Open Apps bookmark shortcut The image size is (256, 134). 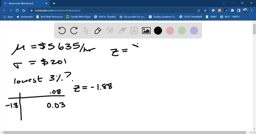click(x=8, y=17)
